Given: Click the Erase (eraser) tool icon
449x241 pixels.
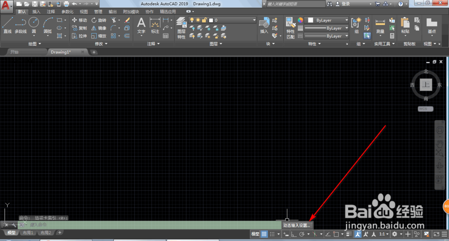Looking at the screenshot, I should (x=127, y=20).
